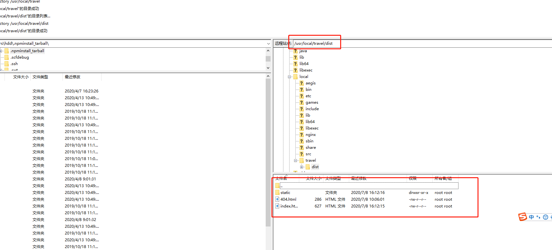Click the parent directory folder icon
The height and width of the screenshot is (250, 552).
[x=277, y=186]
